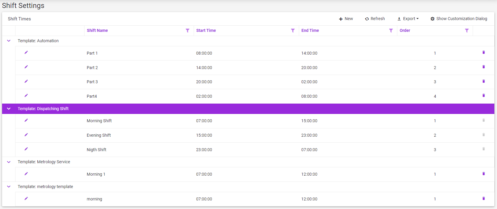Delete the Part 2 shift
The height and width of the screenshot is (209, 497).
(483, 67)
